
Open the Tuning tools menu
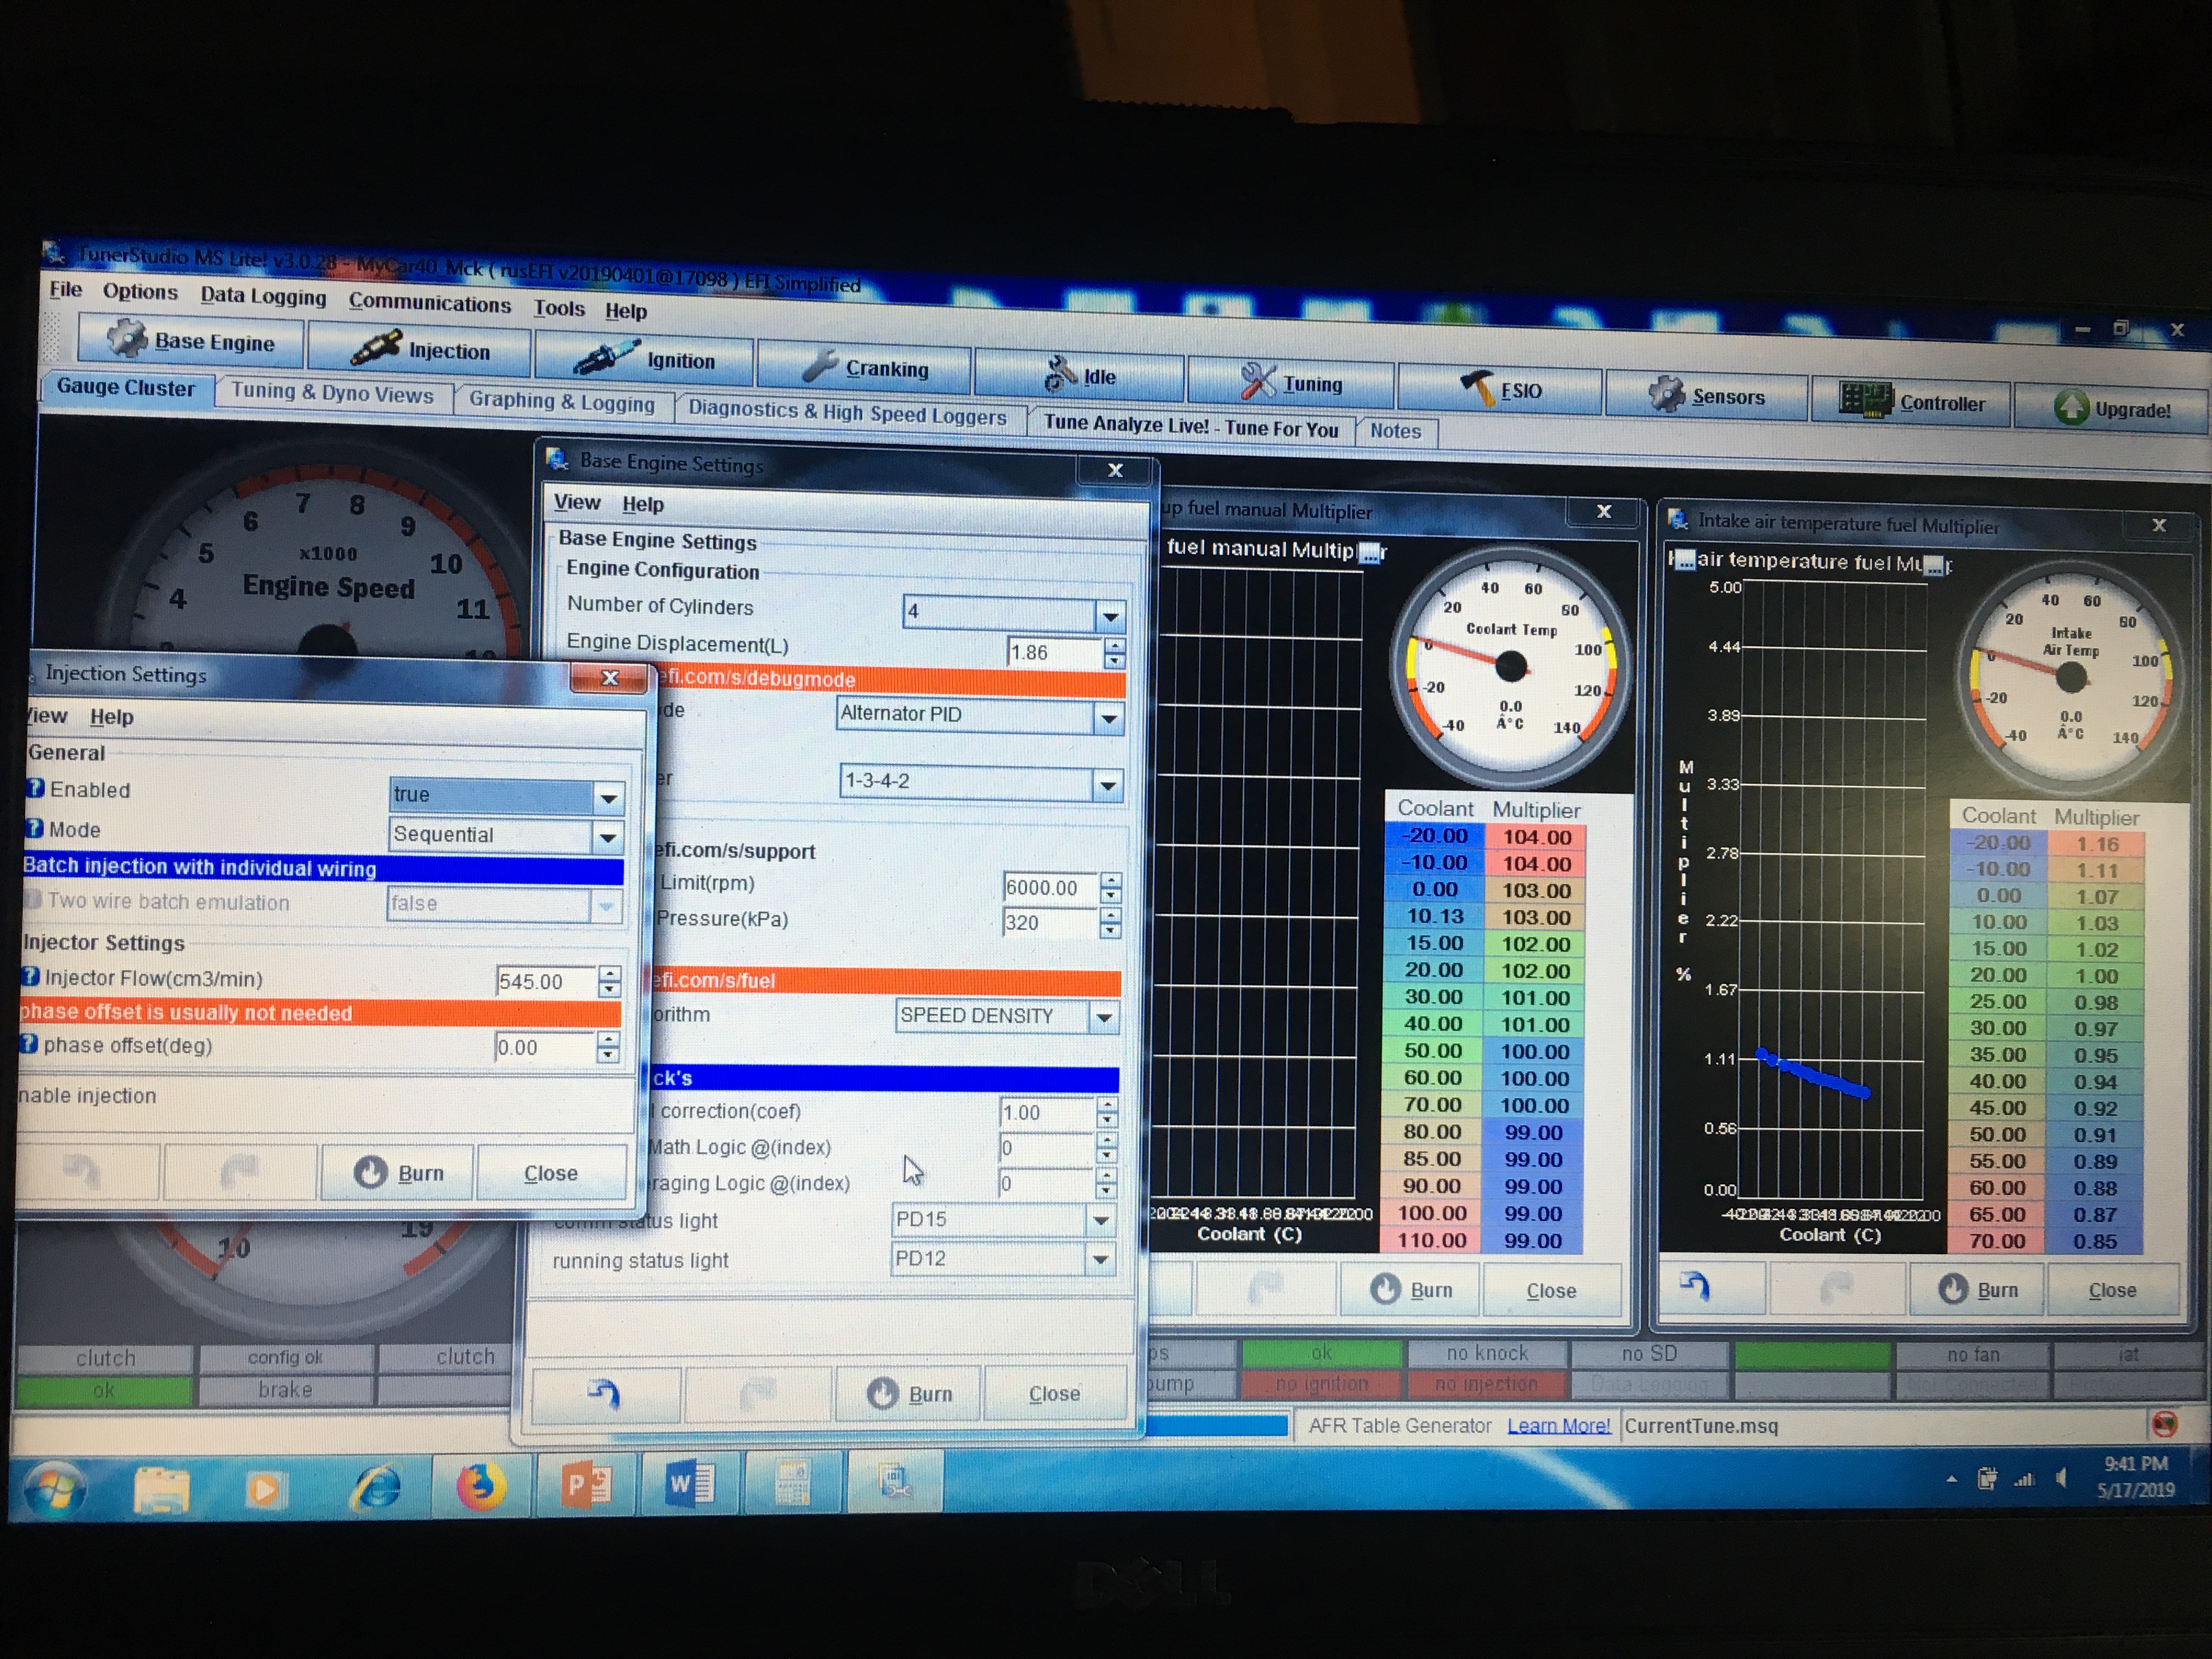1291,383
